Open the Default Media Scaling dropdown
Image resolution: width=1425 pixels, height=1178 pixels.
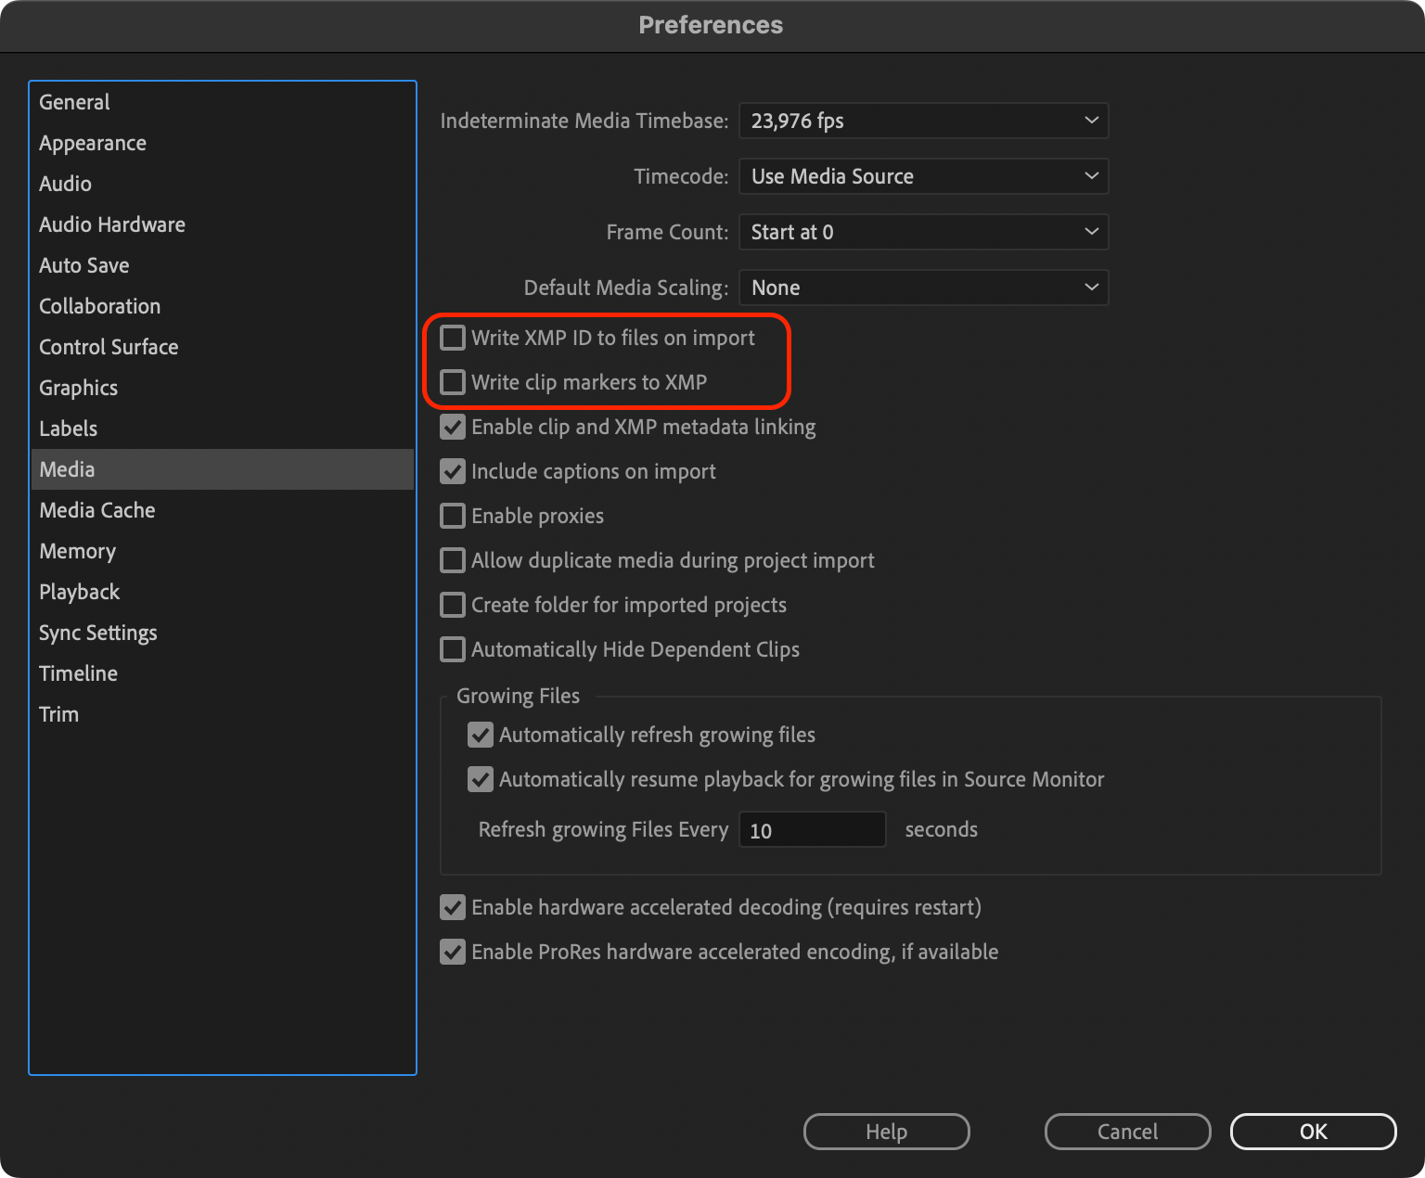(923, 288)
